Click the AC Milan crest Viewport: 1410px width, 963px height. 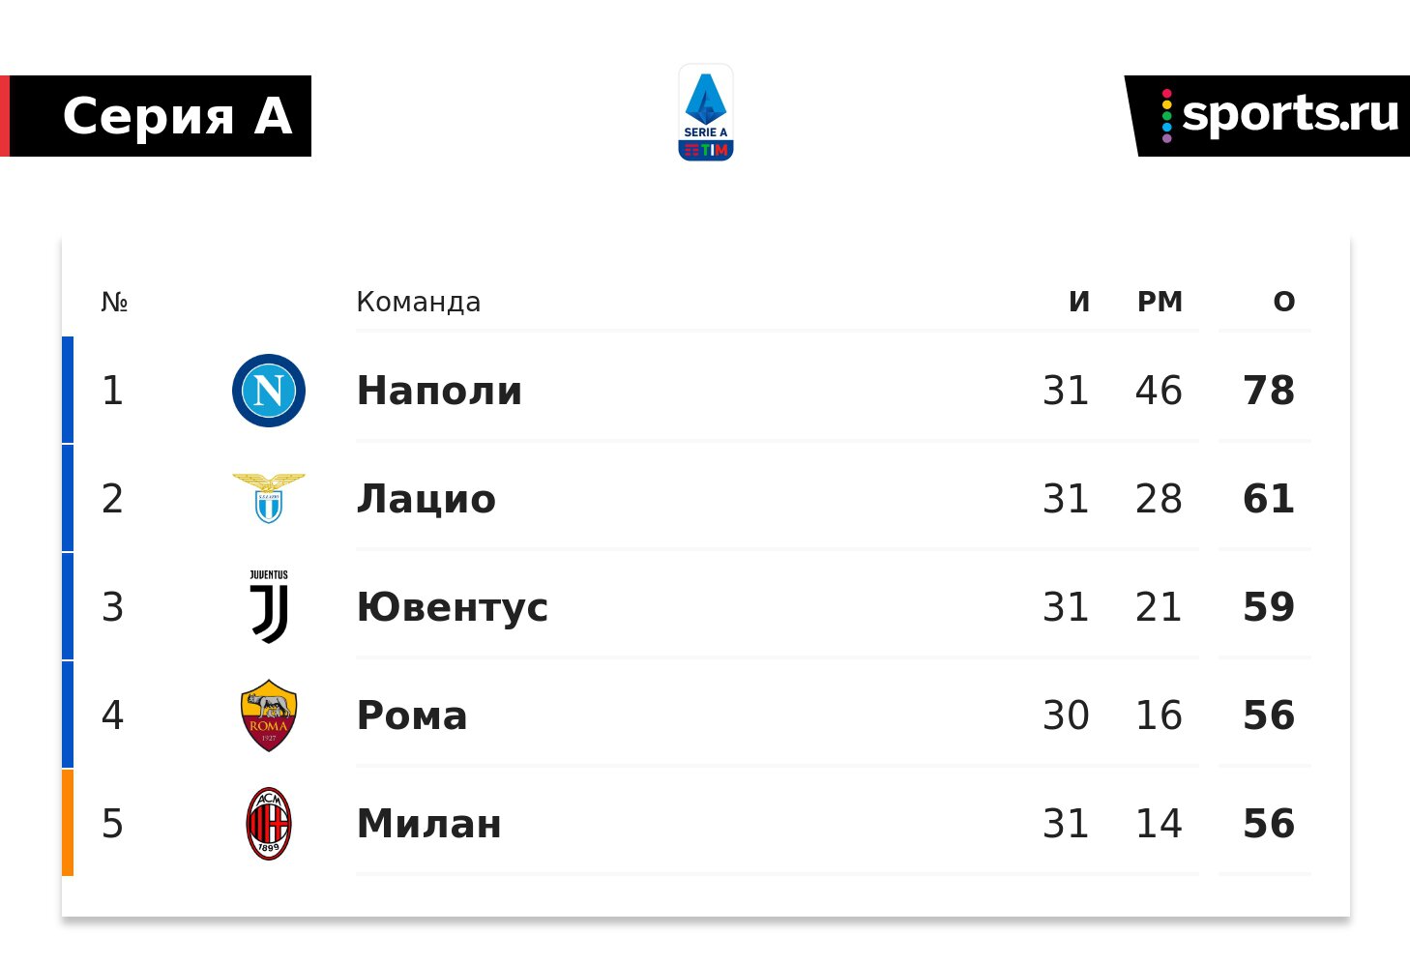(269, 824)
